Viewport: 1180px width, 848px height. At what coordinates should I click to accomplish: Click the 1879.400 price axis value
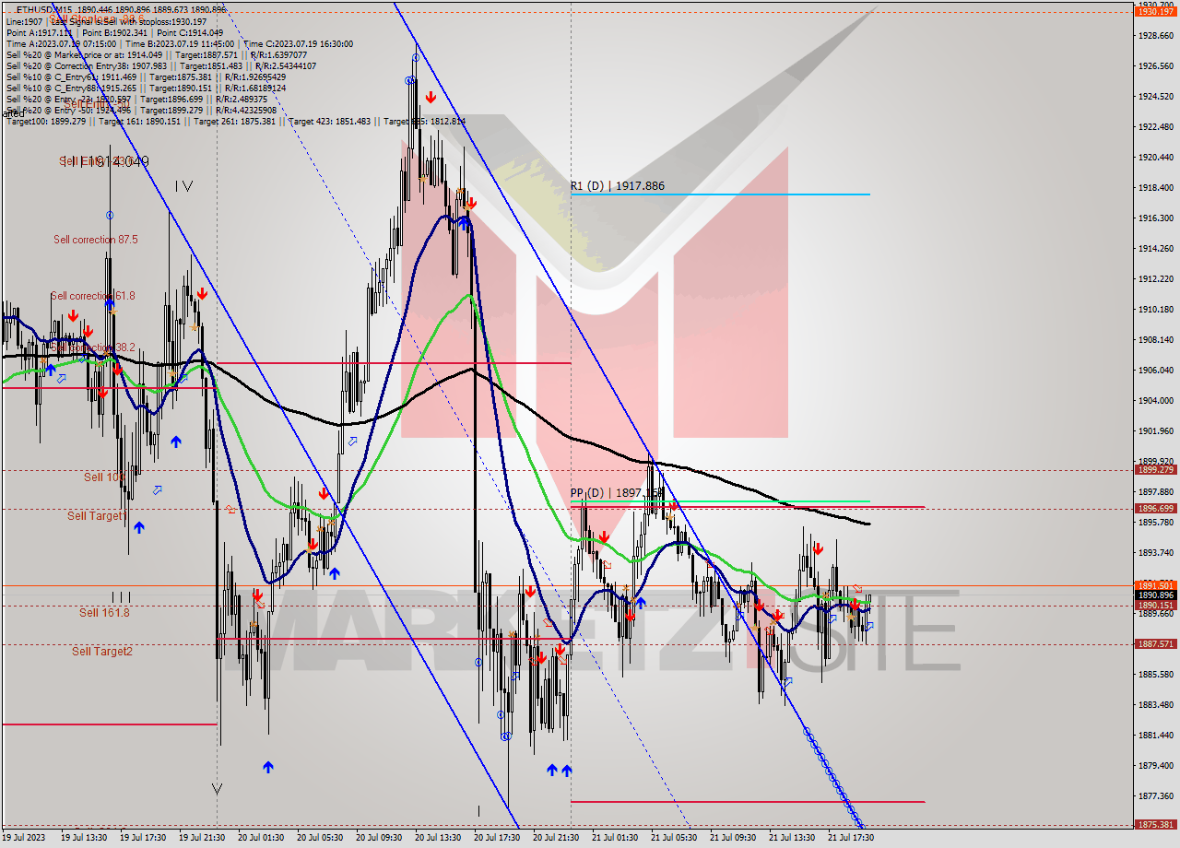tap(1156, 766)
